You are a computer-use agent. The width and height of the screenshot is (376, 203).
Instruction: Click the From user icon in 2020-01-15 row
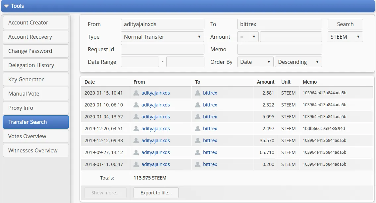136,93
